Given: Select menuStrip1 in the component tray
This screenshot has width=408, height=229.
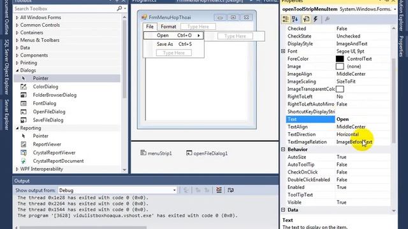Looking at the screenshot, I should tap(156, 153).
